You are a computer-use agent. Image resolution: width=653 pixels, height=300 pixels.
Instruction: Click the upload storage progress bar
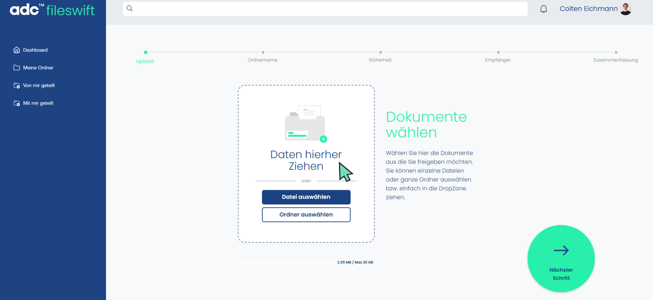(287, 262)
